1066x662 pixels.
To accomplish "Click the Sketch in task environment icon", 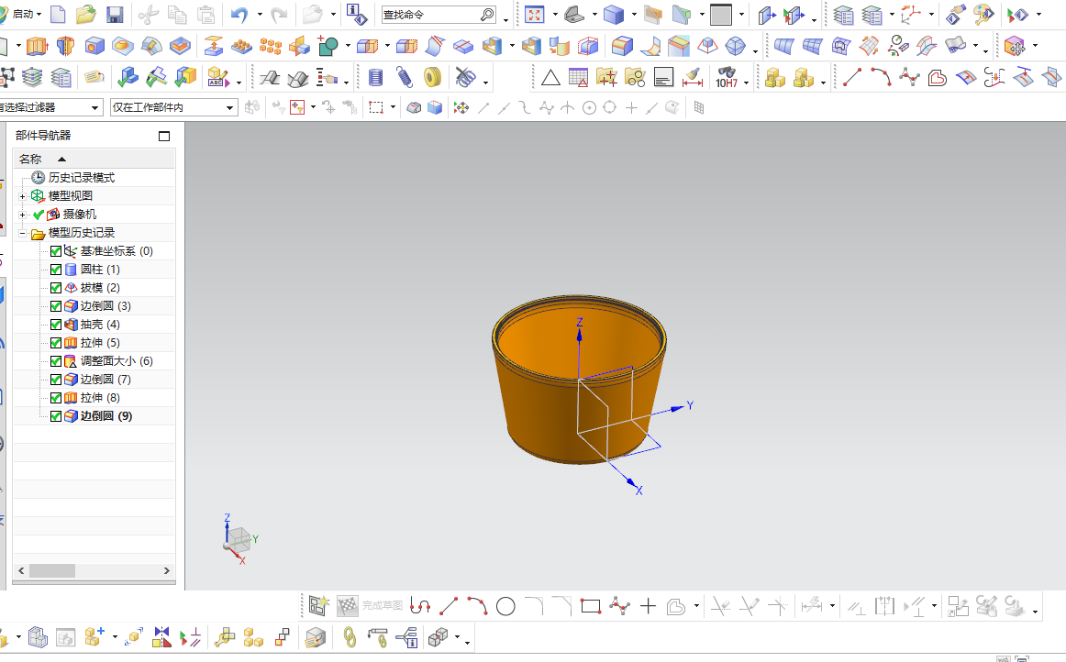I will pyautogui.click(x=318, y=605).
